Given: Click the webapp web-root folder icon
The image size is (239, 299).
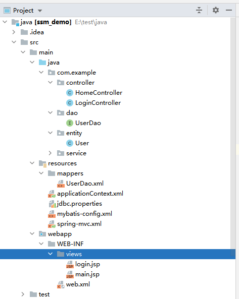Looking at the screenshot, I should tap(42, 234).
